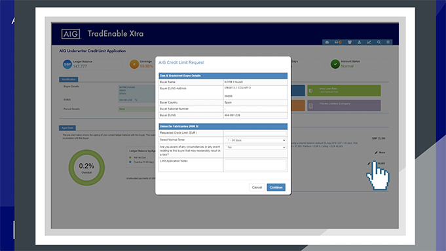Click the green Account Status checkmark icon
Image resolution: width=446 pixels, height=251 pixels.
click(x=335, y=64)
